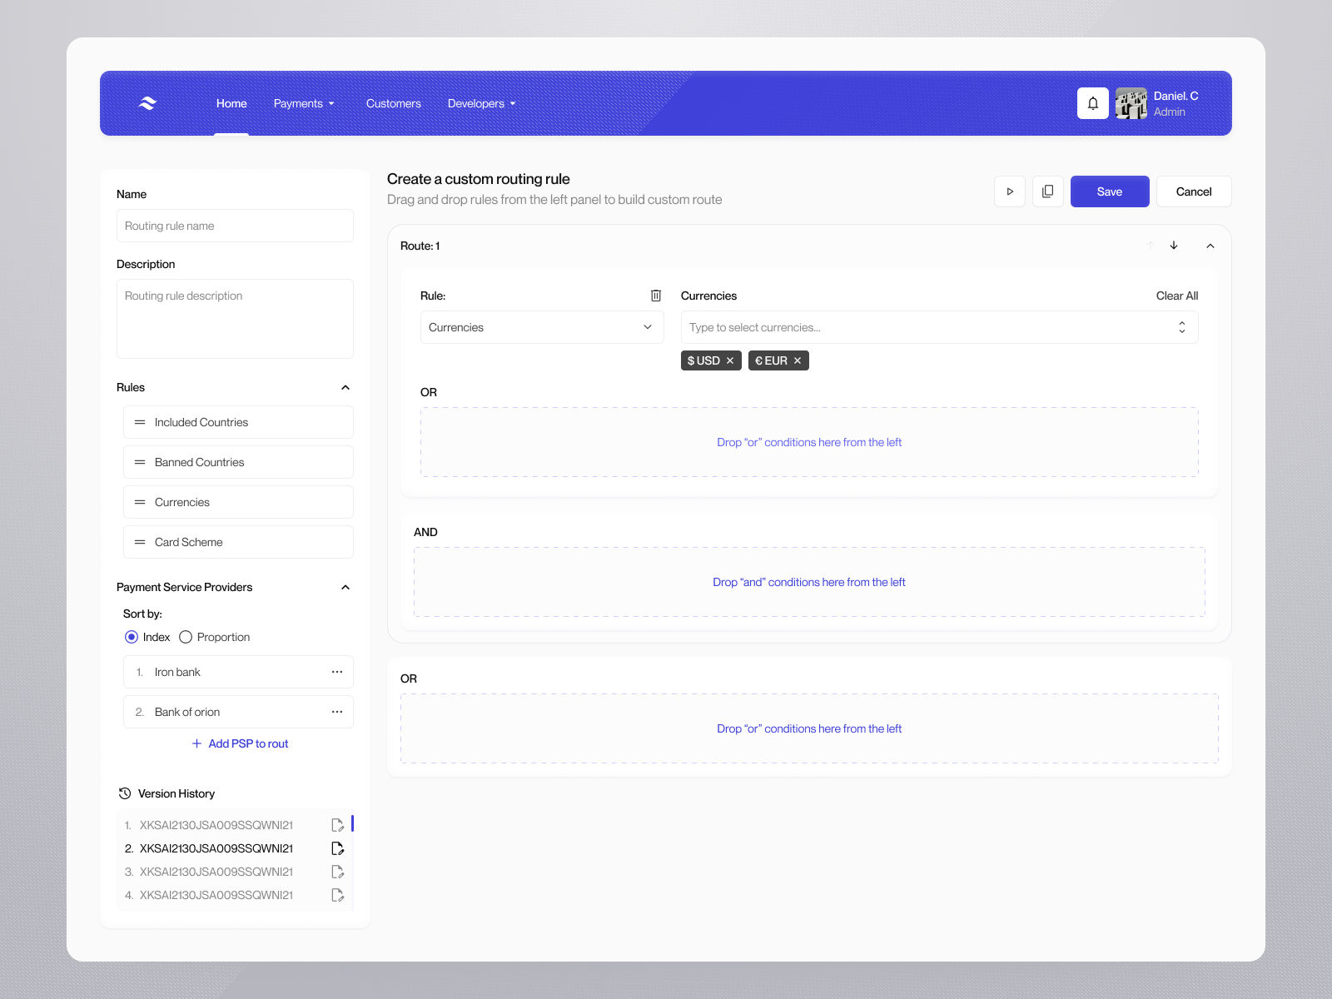
Task: Go to the Customers tab
Action: pyautogui.click(x=394, y=103)
